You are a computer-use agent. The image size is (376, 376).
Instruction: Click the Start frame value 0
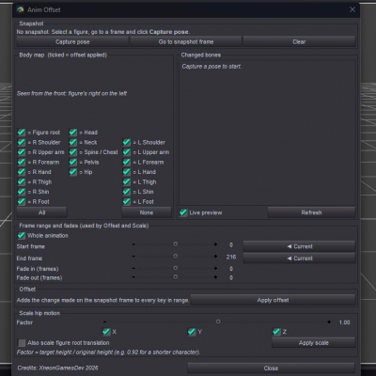point(231,244)
